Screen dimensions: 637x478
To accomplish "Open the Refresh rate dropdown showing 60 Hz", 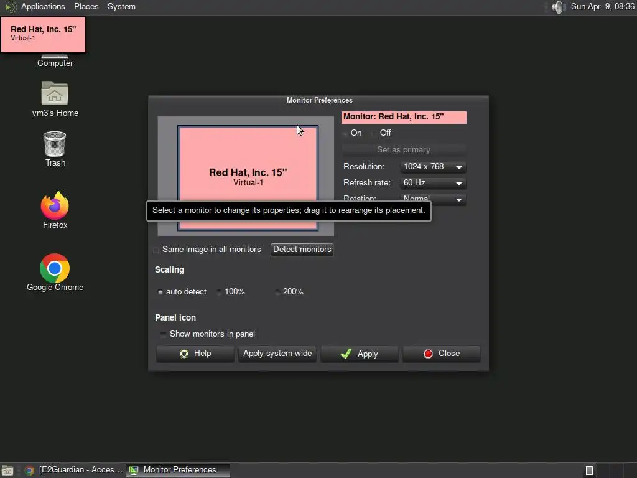I will 433,183.
